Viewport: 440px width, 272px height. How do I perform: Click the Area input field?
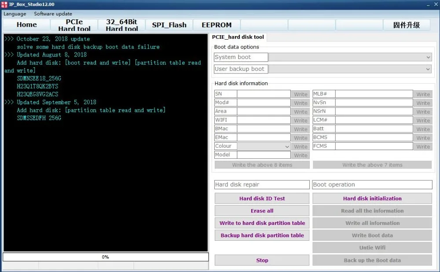tap(264, 111)
